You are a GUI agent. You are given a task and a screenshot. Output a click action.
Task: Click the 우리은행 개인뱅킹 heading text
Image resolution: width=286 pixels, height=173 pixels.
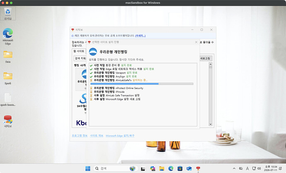pos(113,52)
